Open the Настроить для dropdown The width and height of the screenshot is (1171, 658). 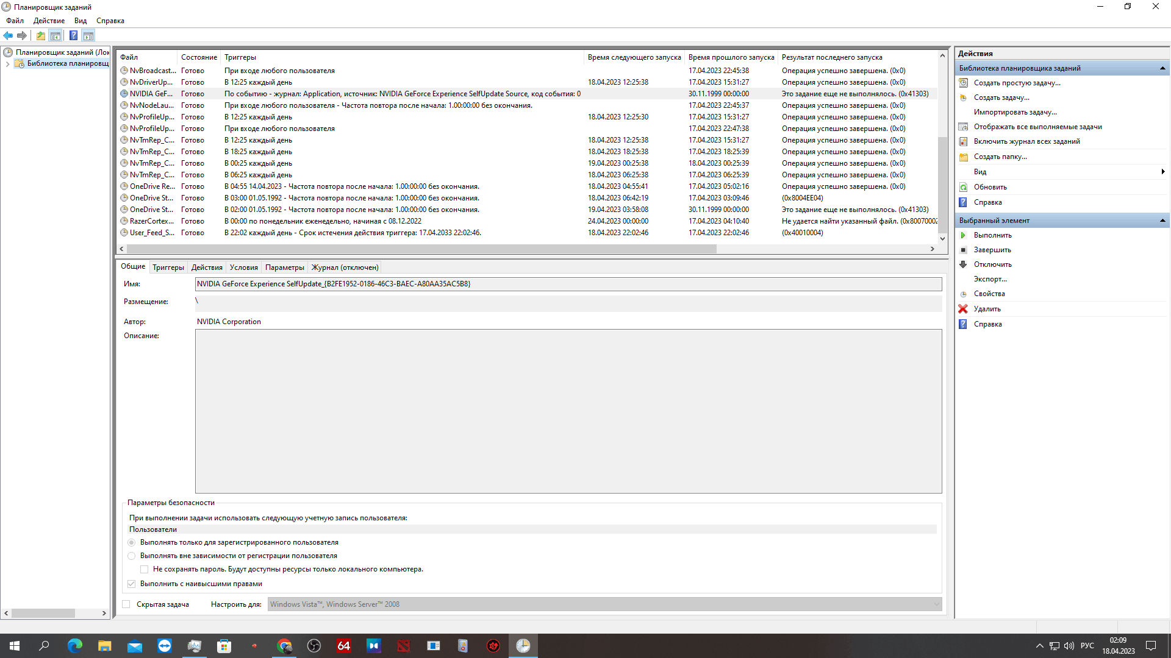pyautogui.click(x=604, y=604)
